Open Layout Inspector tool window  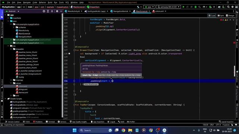coord(226,122)
